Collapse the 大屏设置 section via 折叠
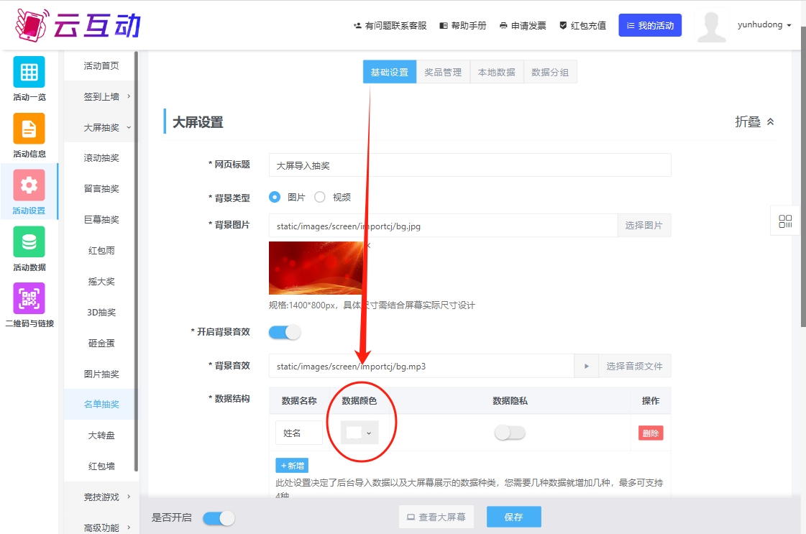This screenshot has height=534, width=806. [754, 122]
